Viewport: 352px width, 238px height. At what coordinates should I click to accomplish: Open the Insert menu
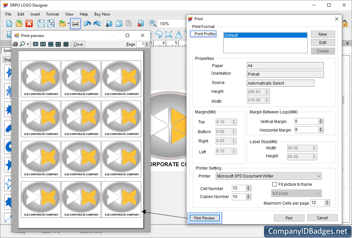coord(35,14)
